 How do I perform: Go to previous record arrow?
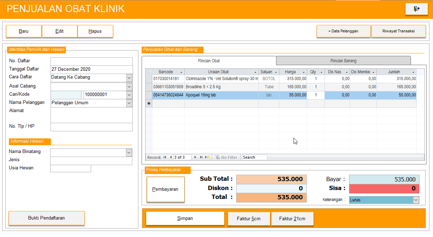click(x=171, y=157)
